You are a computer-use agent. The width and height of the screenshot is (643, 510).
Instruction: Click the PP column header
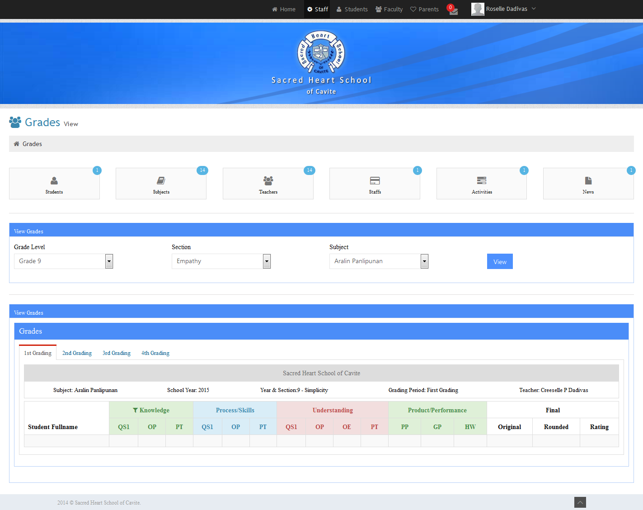click(x=405, y=427)
